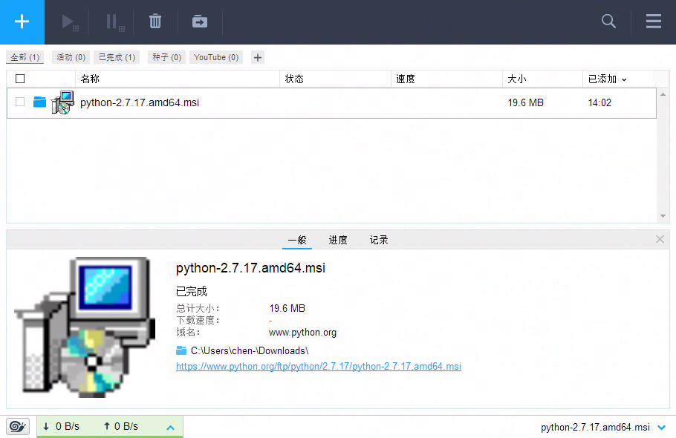Close the details panel with X

pyautogui.click(x=660, y=239)
